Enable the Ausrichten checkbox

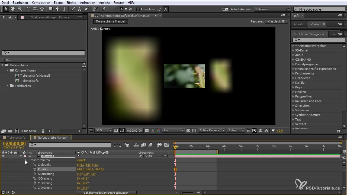click(x=138, y=9)
